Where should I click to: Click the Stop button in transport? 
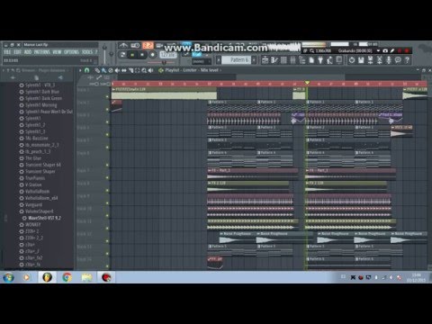(142, 55)
